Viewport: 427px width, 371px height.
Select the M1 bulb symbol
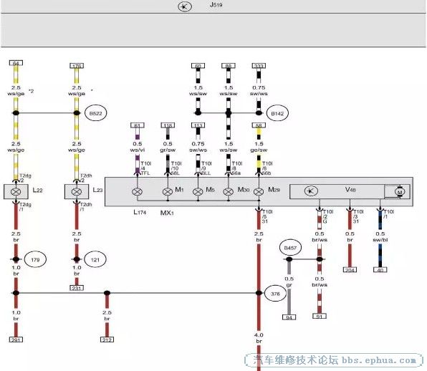point(168,192)
